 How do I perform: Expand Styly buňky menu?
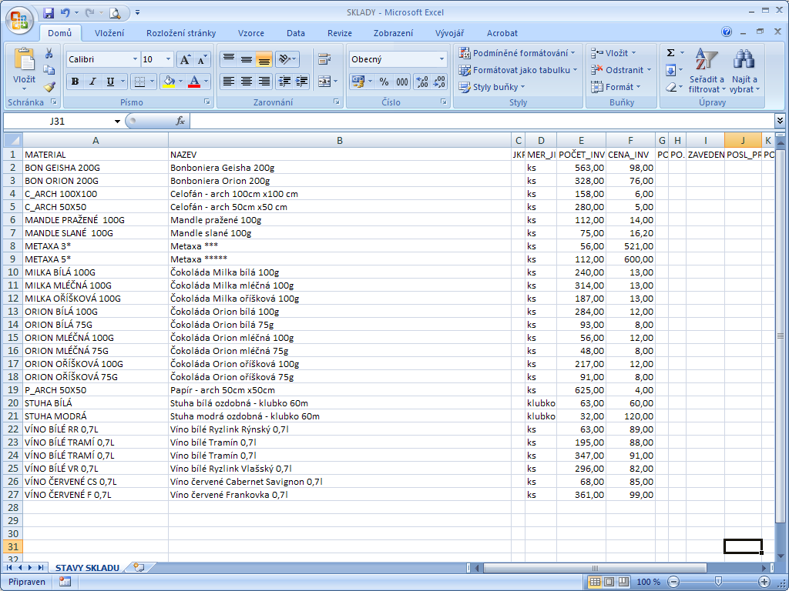coord(492,87)
